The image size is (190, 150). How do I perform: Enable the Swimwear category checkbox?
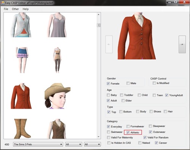[x=108, y=132]
